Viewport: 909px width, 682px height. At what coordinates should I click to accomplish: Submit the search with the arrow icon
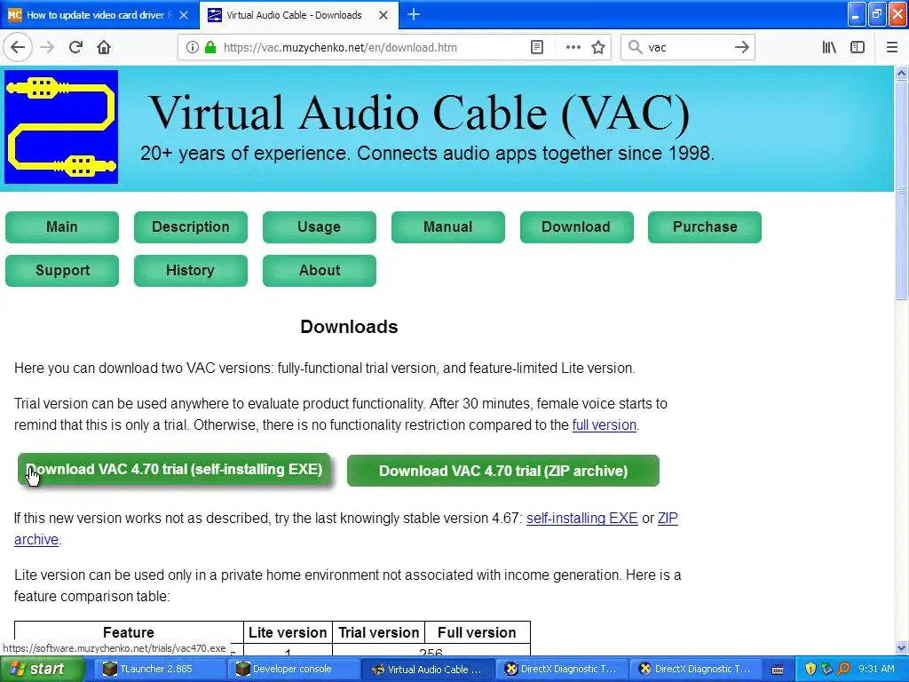click(741, 48)
